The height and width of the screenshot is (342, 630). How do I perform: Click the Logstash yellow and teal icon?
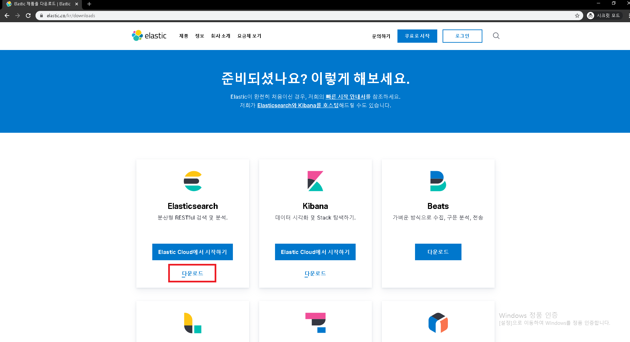click(x=193, y=323)
